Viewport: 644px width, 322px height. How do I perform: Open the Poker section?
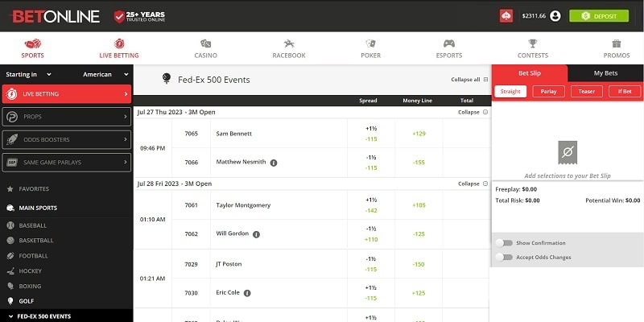tap(371, 48)
